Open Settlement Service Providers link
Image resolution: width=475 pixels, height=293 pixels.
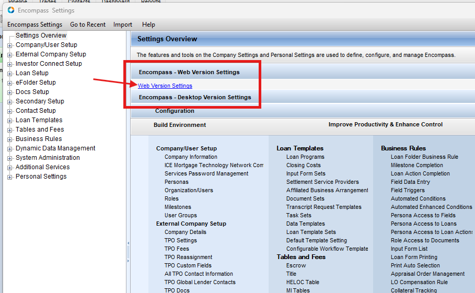coord(322,182)
